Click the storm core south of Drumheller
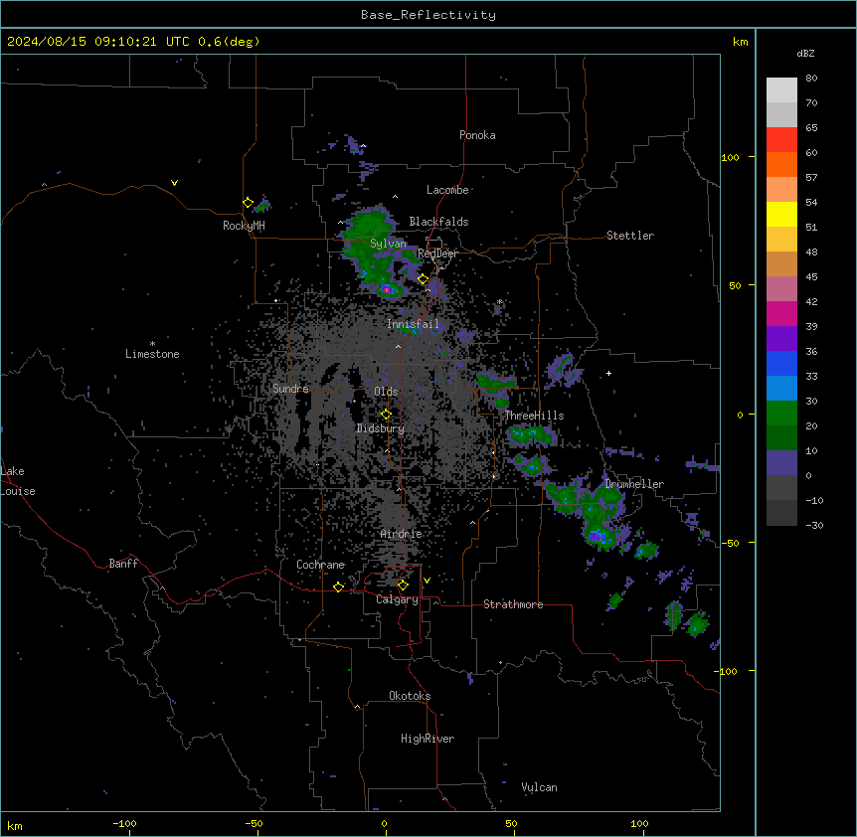The width and height of the screenshot is (857, 837). click(x=598, y=537)
